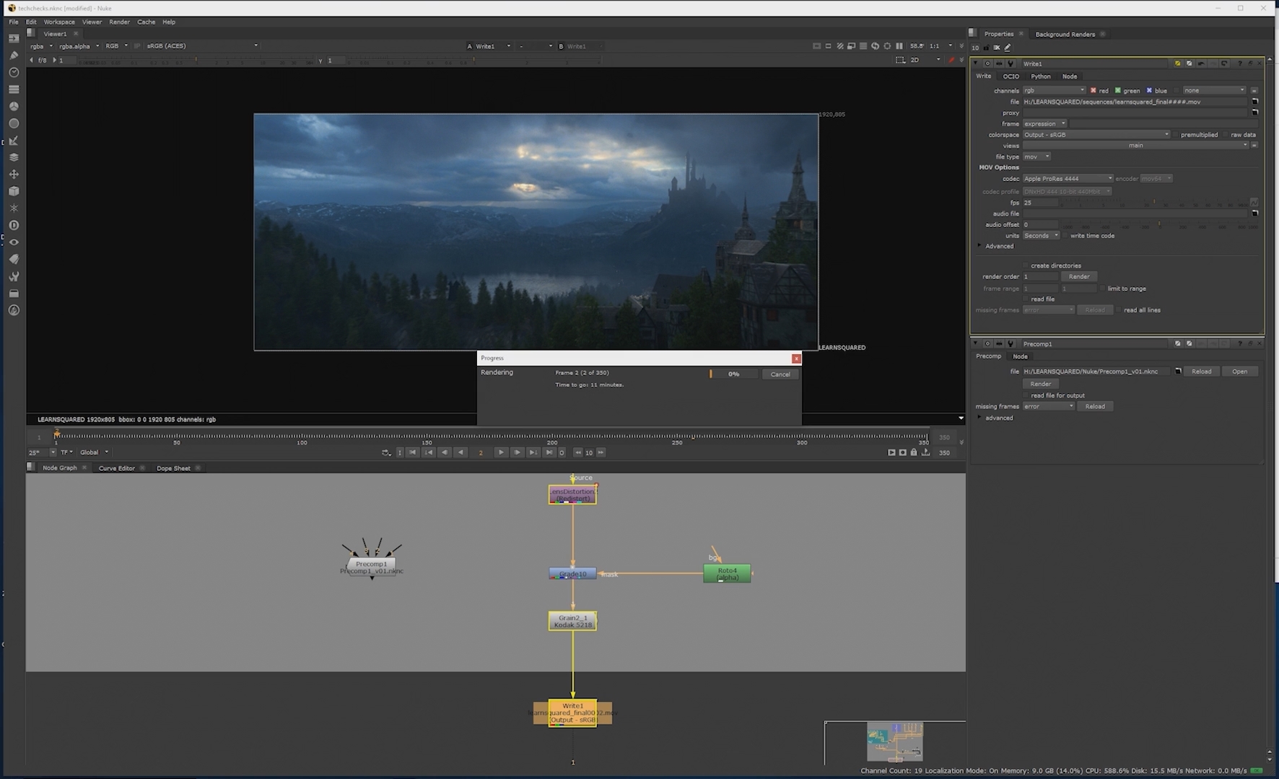Open the Transform nodes toolbar icon
1279x779 pixels.
[x=14, y=175]
